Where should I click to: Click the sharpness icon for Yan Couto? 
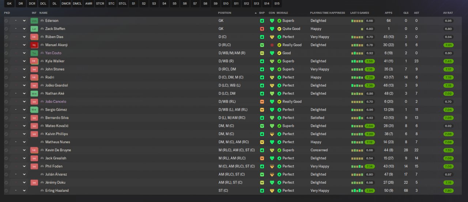pos(262,53)
